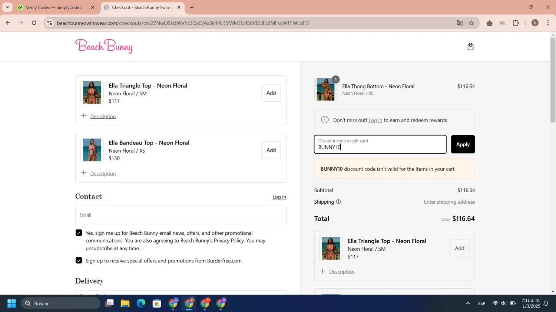The width and height of the screenshot is (556, 312).
Task: Close the Checkout Beach Bunny tab
Action: tap(179, 7)
